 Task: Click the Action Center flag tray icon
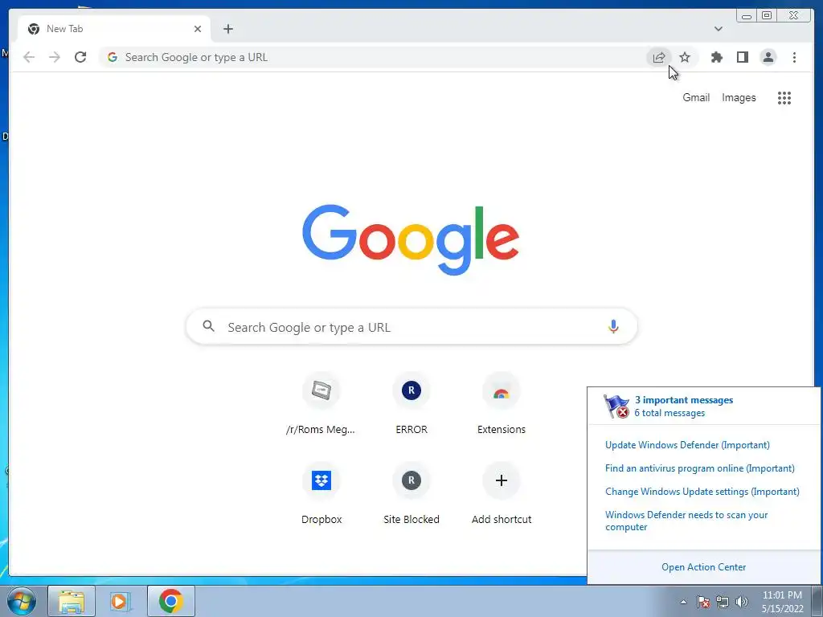[x=703, y=602]
